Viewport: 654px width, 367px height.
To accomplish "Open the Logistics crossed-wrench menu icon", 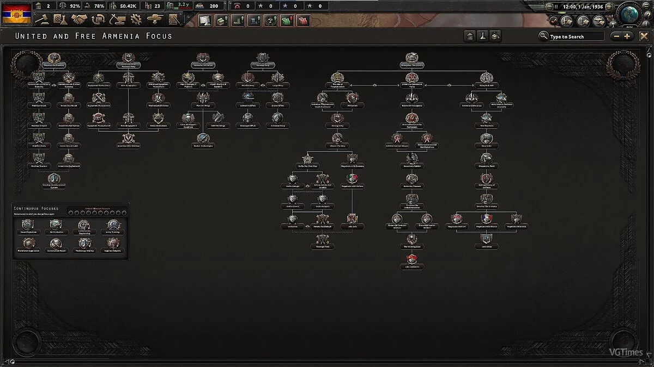I will [x=136, y=20].
